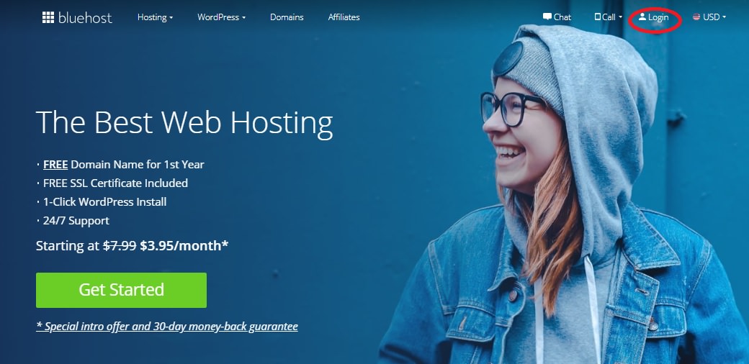749x364 pixels.
Task: Click the Chat link text
Action: click(562, 17)
